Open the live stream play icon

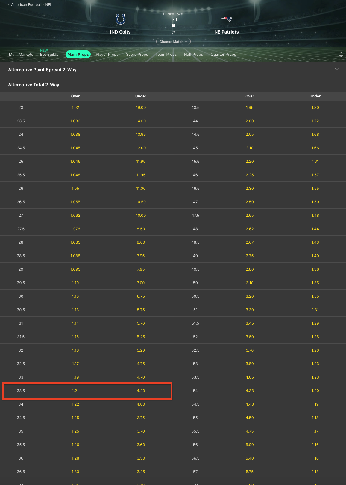point(173,19)
